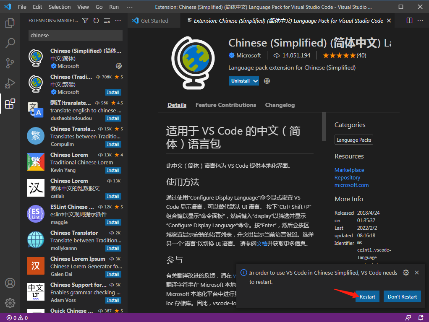Click errors and warnings status indicator
Image resolution: width=429 pixels, height=322 pixels.
click(17, 318)
